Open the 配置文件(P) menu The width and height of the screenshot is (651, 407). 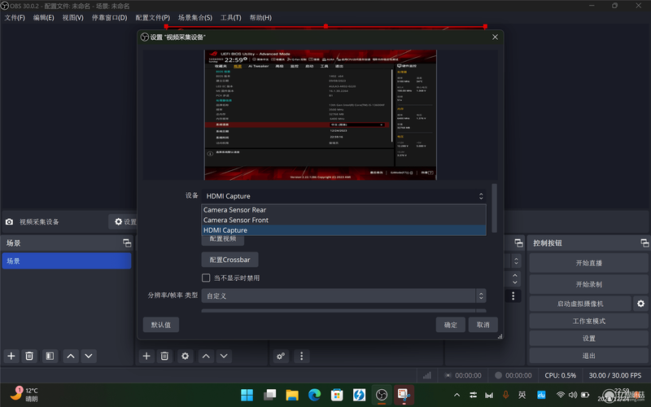coord(152,17)
